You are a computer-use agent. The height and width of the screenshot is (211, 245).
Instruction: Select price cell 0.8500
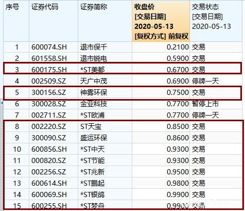coord(178,126)
